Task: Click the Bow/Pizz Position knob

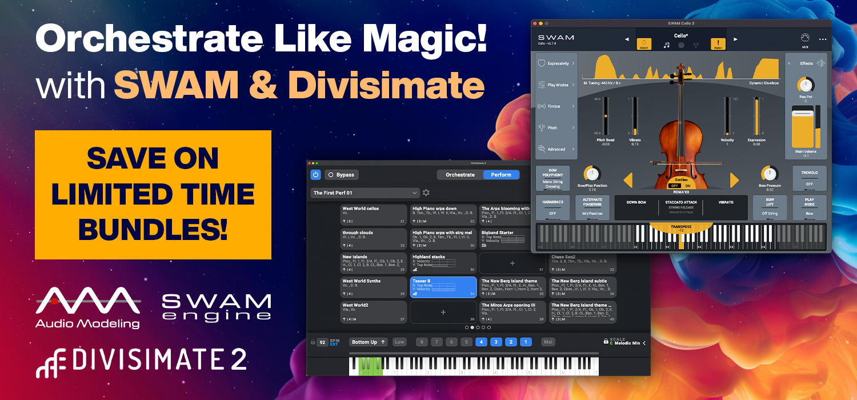Action: pos(592,174)
